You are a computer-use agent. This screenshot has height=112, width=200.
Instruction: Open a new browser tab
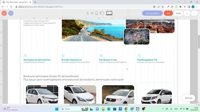pyautogui.click(x=35, y=2)
